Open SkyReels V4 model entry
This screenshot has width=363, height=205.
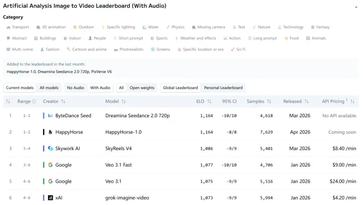point(119,148)
